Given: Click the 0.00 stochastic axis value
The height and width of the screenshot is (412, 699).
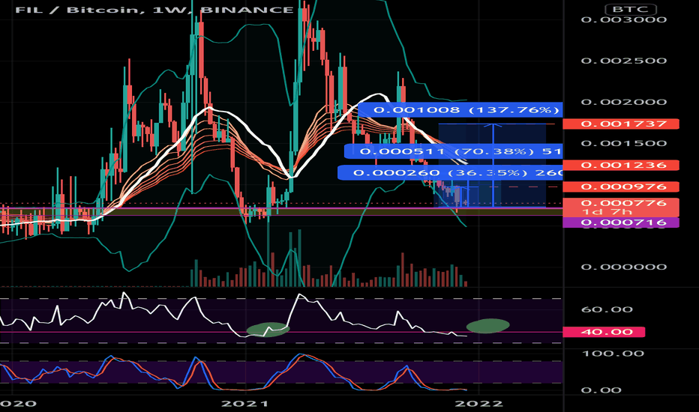Looking at the screenshot, I should (x=601, y=390).
